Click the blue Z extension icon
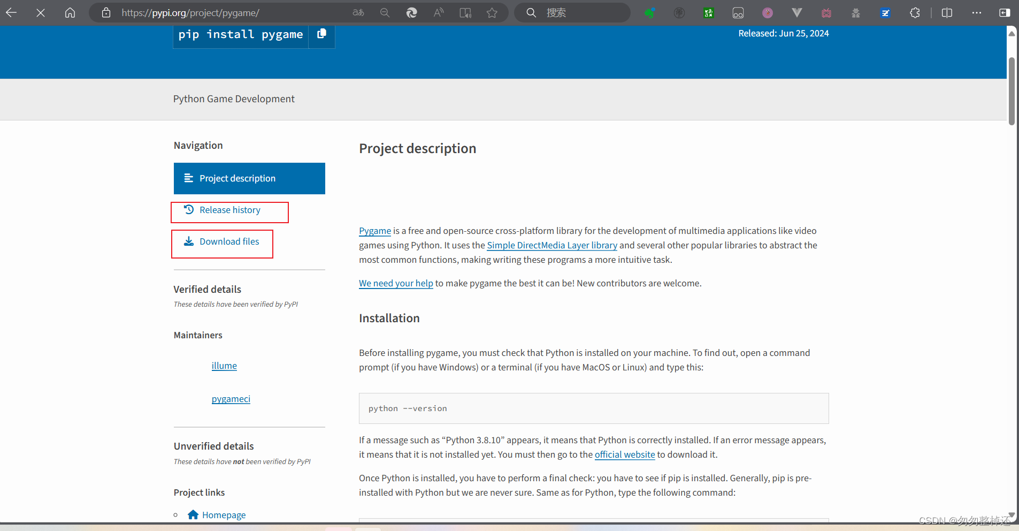 point(885,13)
